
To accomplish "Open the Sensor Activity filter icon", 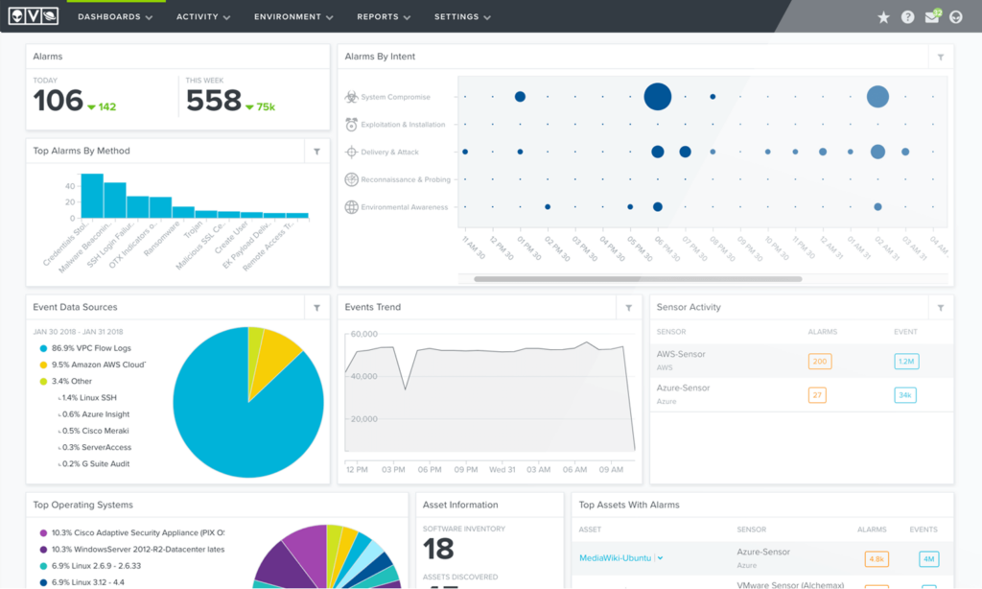I will point(940,308).
